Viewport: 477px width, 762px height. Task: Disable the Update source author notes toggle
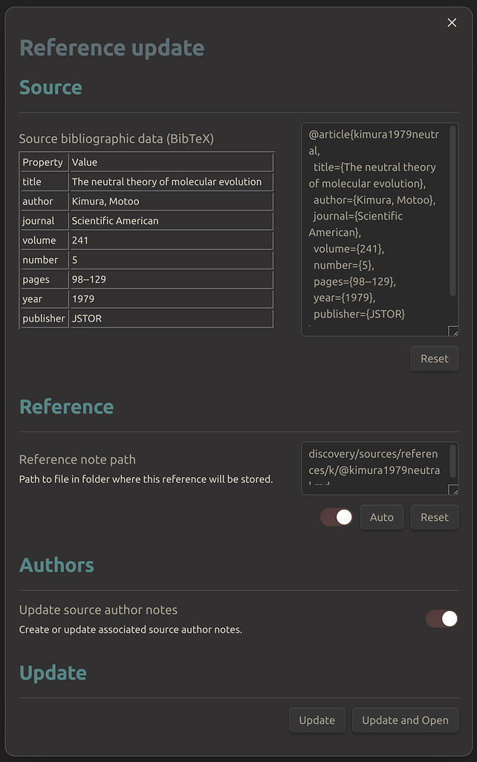(x=440, y=618)
